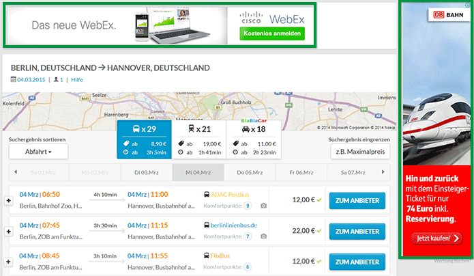Image resolution: width=474 pixels, height=276 pixels.
Task: Click the green check next to 22,00 €
Action: 319,231
